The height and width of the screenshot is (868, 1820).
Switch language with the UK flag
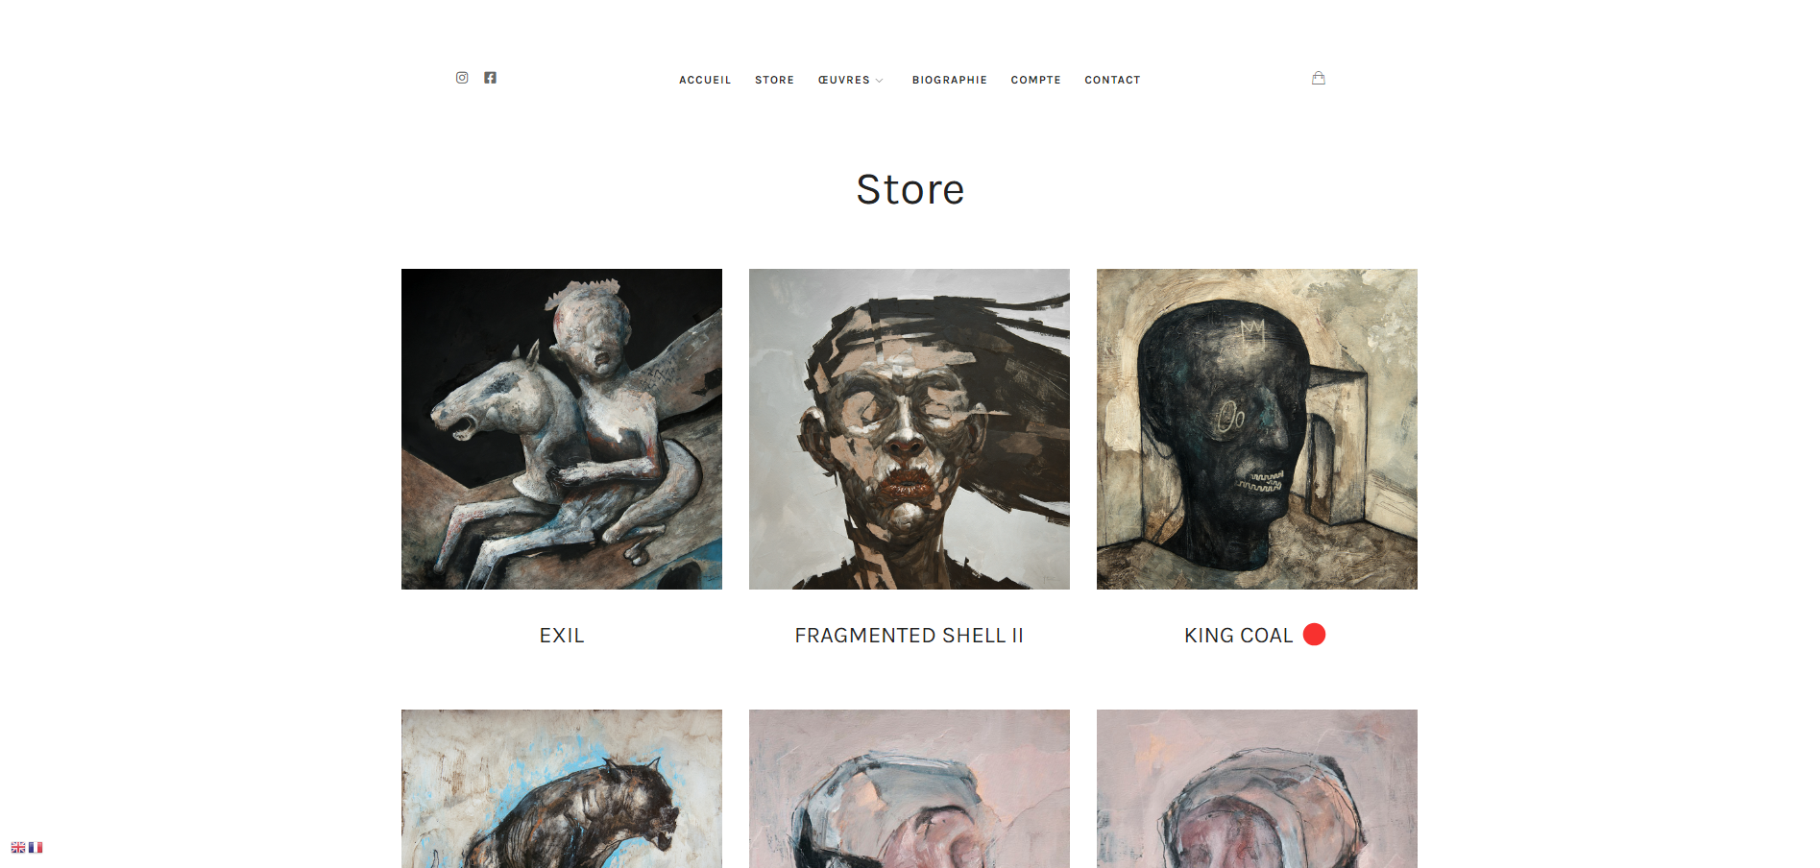(x=18, y=848)
